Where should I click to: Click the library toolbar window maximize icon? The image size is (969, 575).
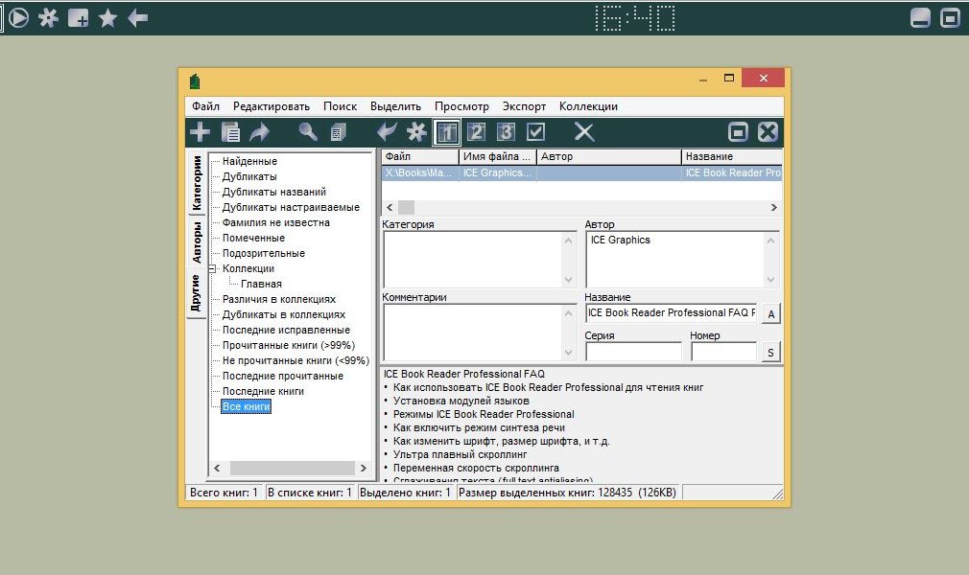pyautogui.click(x=738, y=132)
